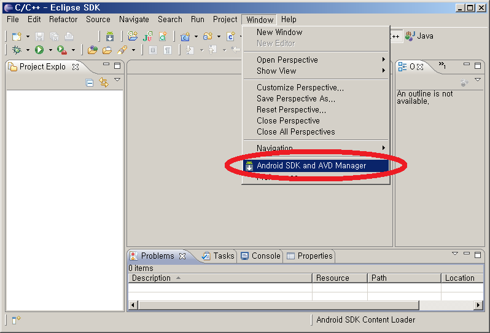Expand the Show View submenu
The image size is (490, 333).
[316, 71]
